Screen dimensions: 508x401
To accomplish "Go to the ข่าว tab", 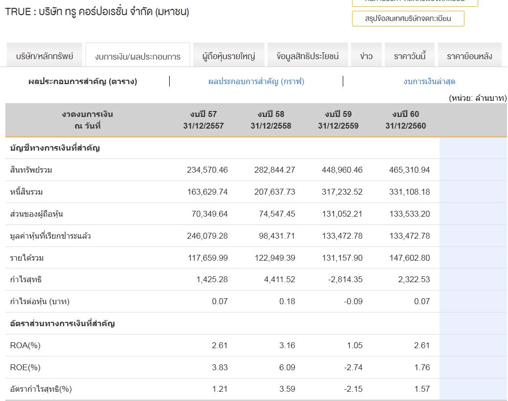I will click(366, 55).
